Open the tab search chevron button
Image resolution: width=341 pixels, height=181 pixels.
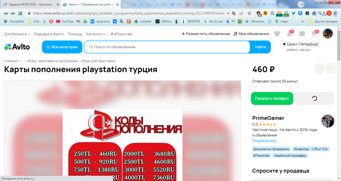coord(301,4)
